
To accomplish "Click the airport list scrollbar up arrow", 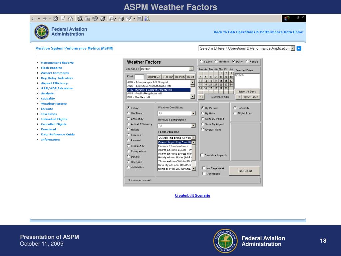I will [192, 83].
